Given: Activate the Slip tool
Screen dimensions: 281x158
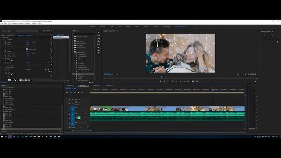Looking at the screenshot, I should click(99, 44).
